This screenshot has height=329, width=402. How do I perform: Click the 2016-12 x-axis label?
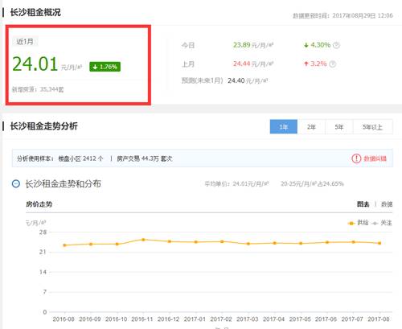[x=169, y=319]
